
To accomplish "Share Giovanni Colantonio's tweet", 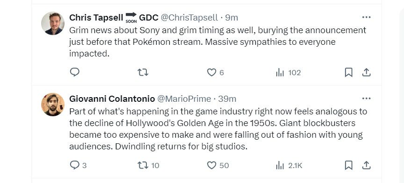I will point(366,165).
